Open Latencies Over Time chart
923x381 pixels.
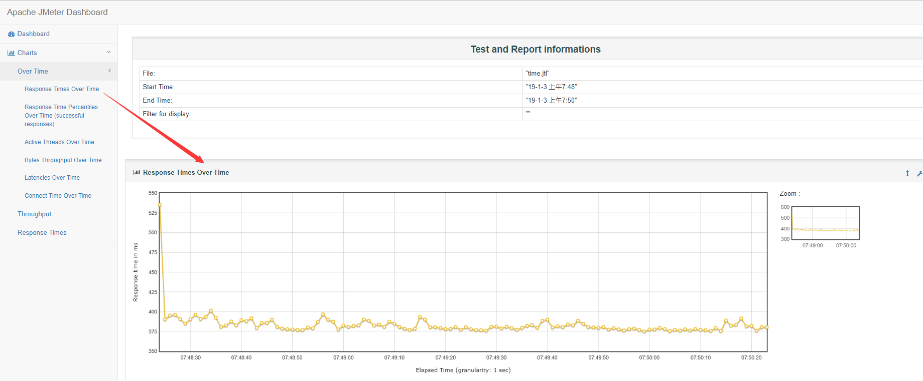pyautogui.click(x=52, y=178)
